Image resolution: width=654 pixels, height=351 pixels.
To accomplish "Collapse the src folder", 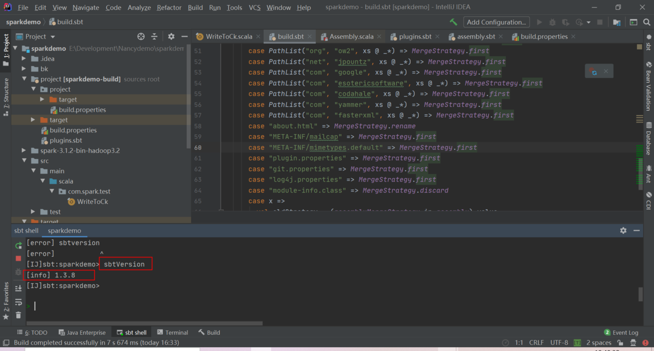I will 24,161.
